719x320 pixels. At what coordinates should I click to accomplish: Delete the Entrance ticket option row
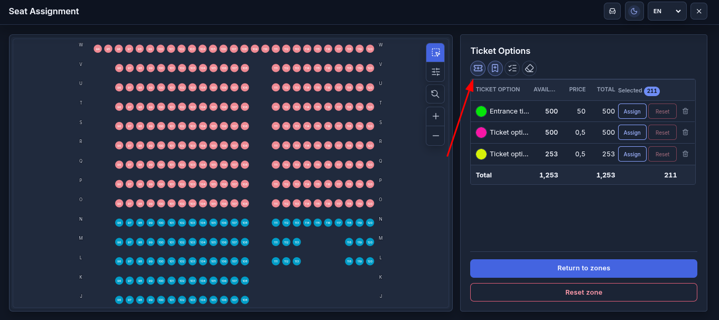685,111
